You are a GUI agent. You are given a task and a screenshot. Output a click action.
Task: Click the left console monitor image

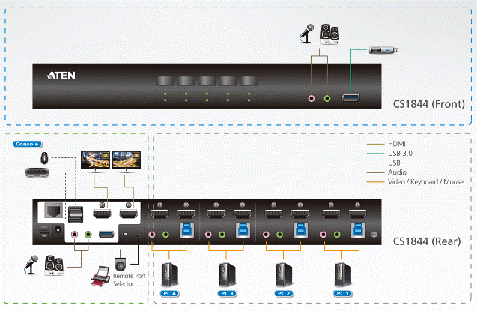95,161
